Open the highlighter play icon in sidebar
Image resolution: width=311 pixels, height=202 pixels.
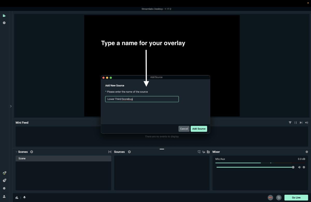point(4,23)
